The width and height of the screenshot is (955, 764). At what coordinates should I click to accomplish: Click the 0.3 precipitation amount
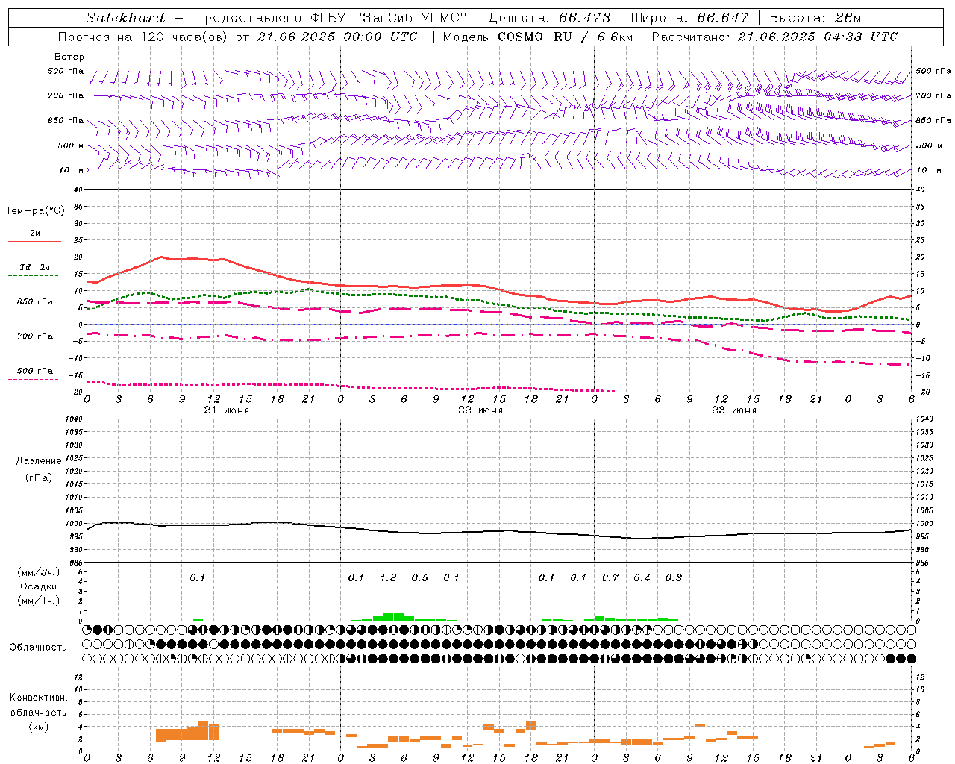(674, 578)
